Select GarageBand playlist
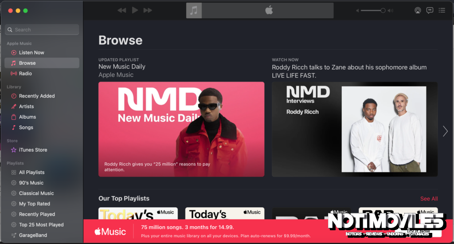This screenshot has height=244, width=454. (x=42, y=235)
